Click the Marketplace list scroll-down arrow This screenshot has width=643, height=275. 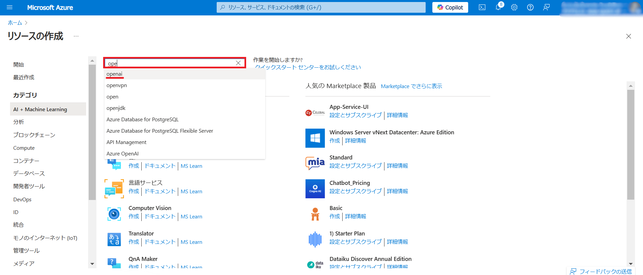coord(631,264)
